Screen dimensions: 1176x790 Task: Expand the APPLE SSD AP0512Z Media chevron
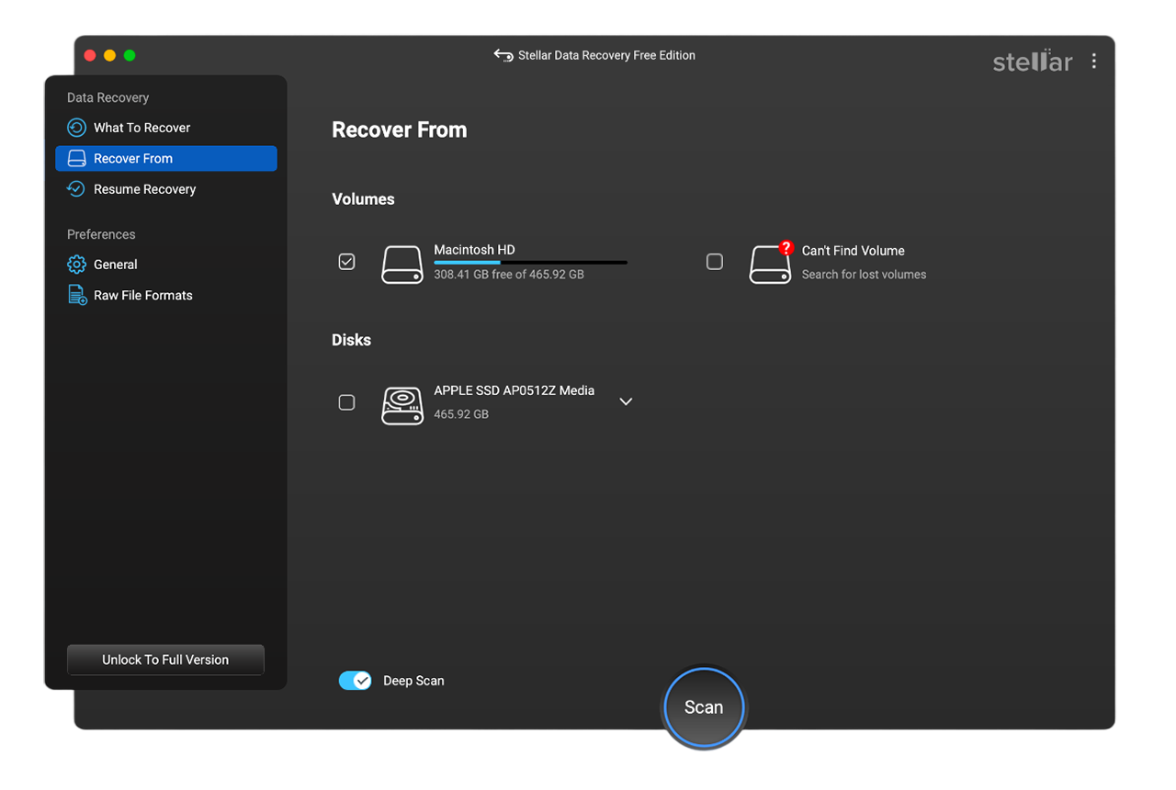(x=626, y=401)
